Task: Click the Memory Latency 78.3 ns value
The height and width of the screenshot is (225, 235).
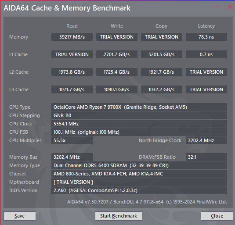Action: (x=206, y=37)
